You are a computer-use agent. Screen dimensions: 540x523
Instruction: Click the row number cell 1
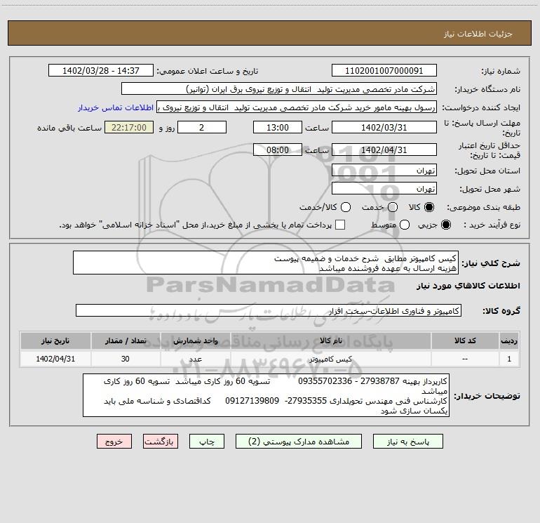pyautogui.click(x=509, y=359)
